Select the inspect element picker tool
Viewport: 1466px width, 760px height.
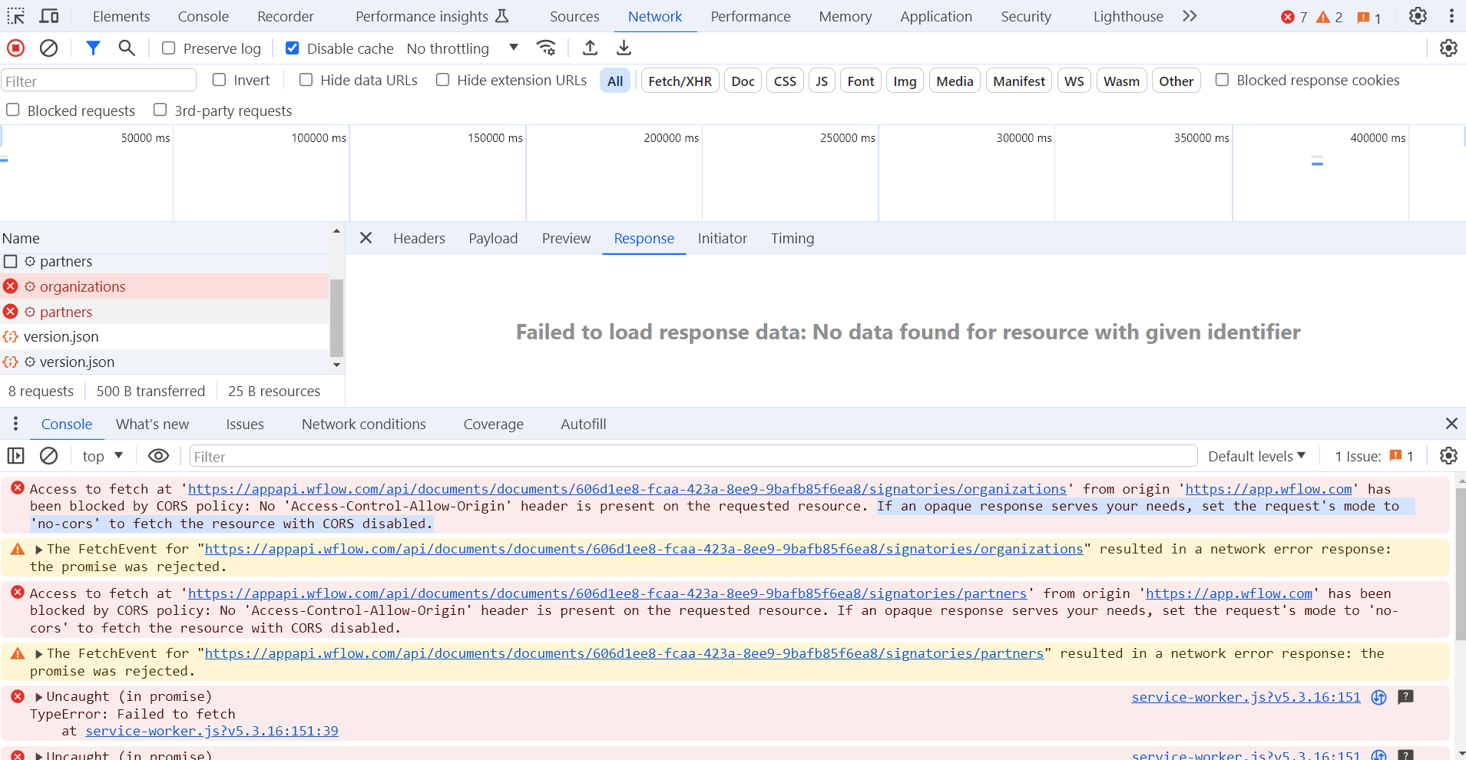pos(15,15)
